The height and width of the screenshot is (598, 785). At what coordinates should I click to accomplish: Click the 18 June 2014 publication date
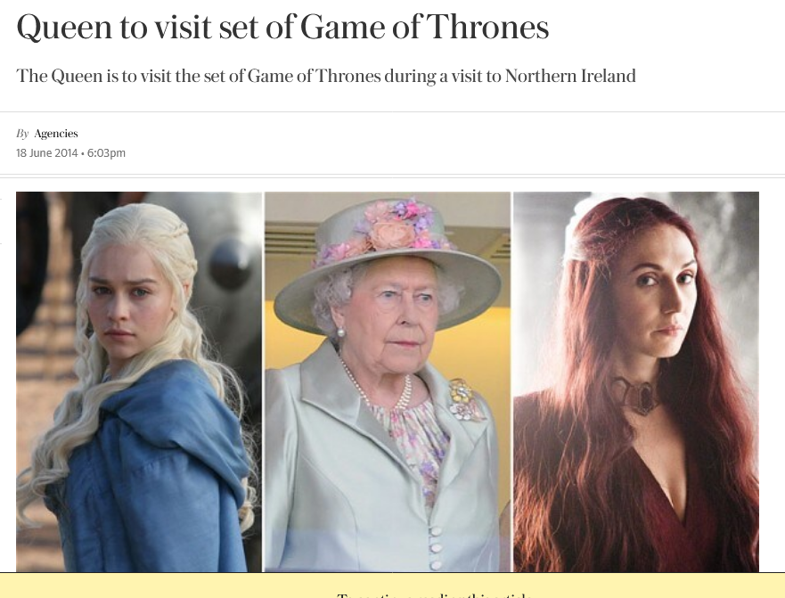[47, 152]
